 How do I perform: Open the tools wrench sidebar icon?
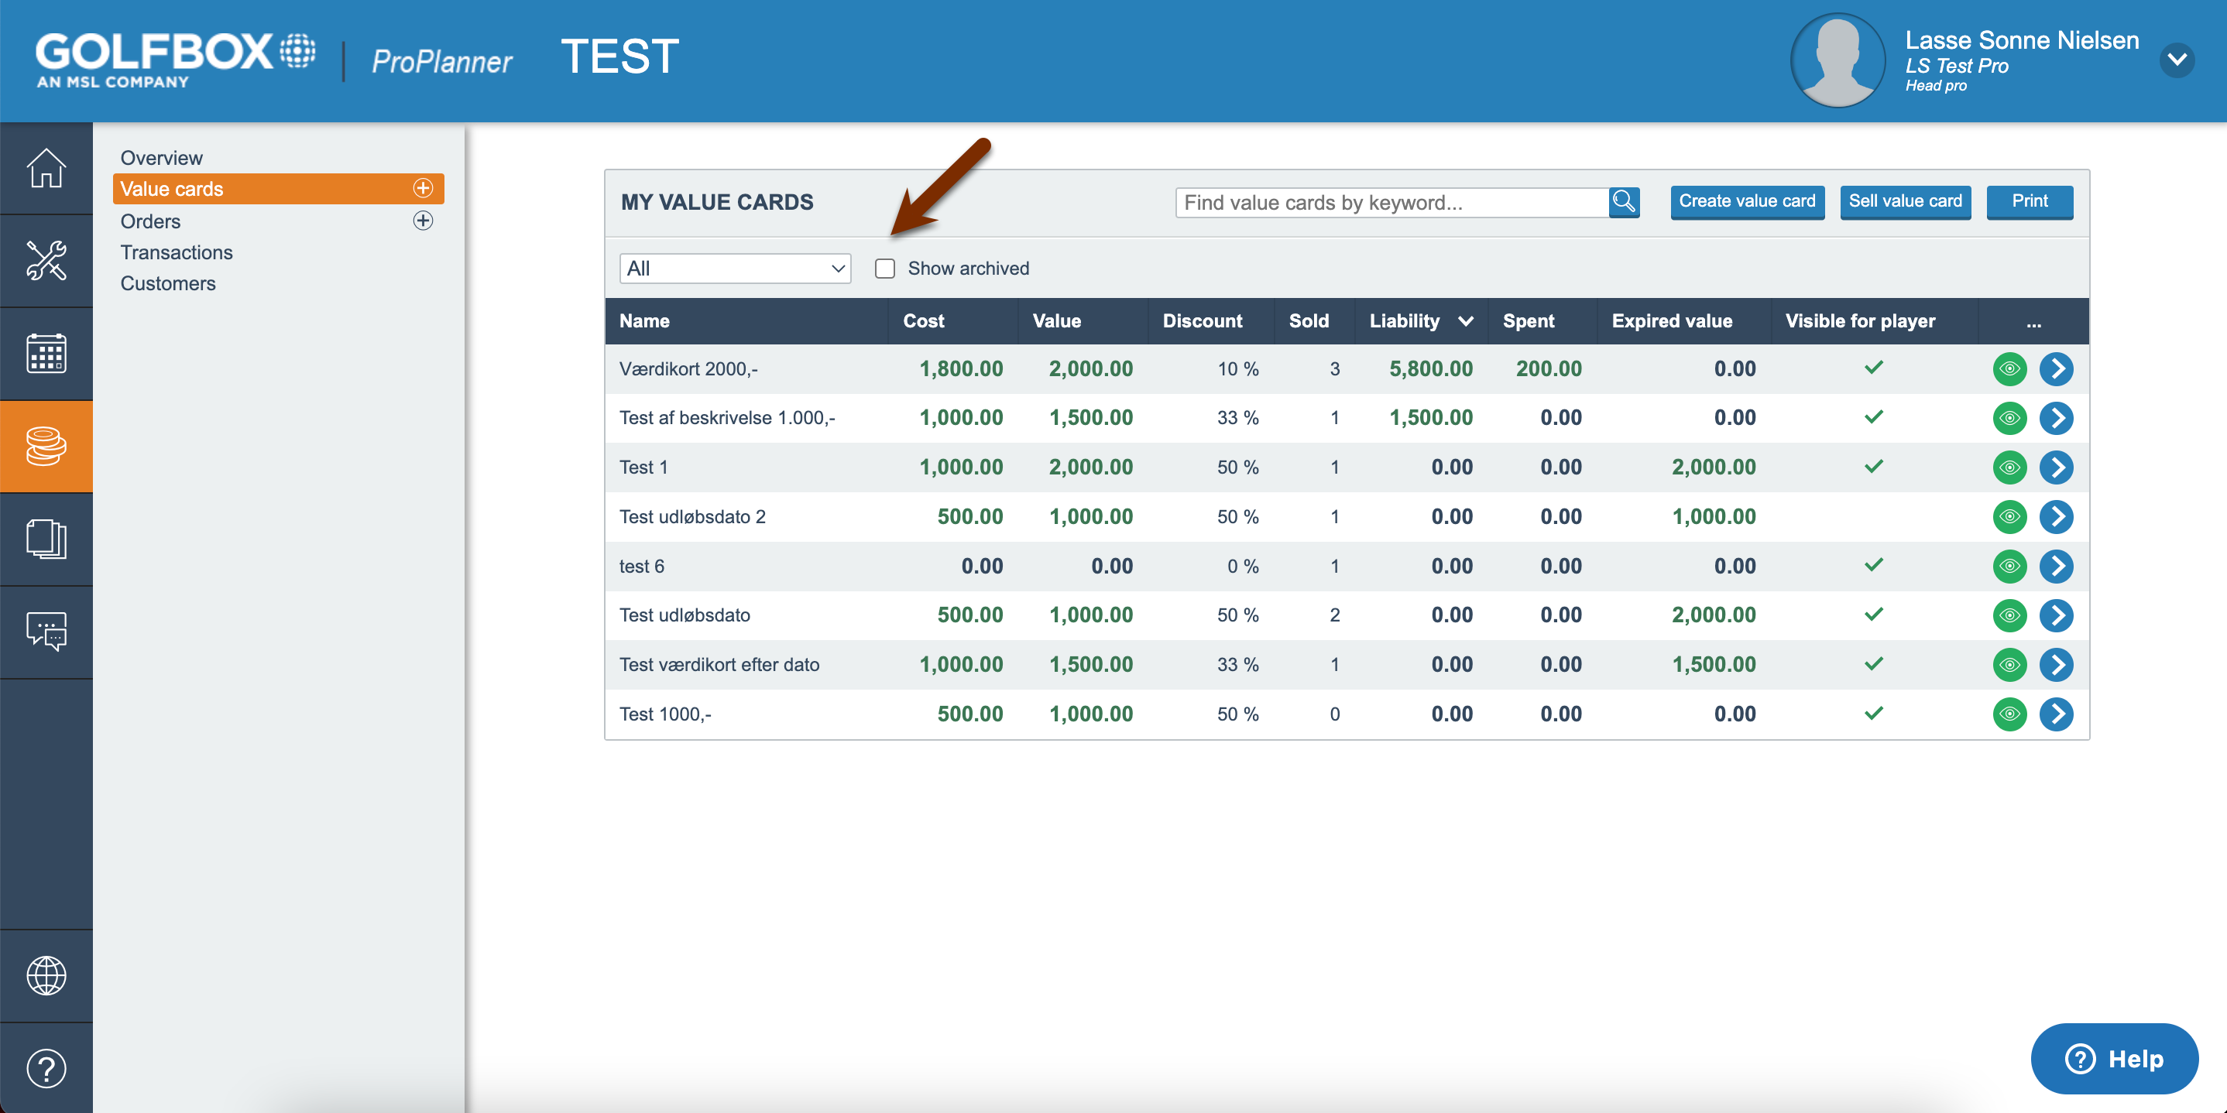pyautogui.click(x=46, y=260)
